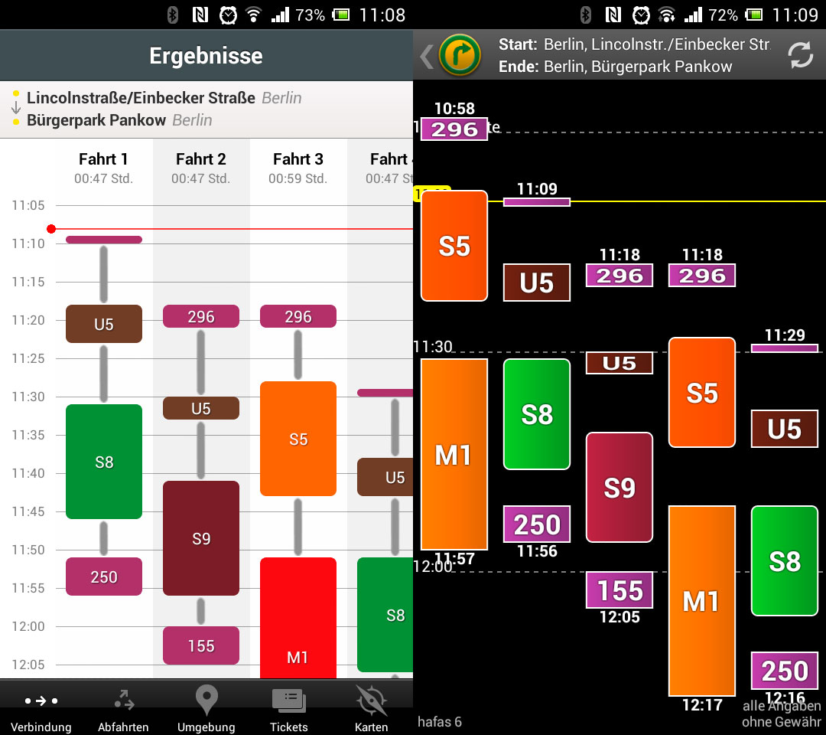Image resolution: width=826 pixels, height=735 pixels.
Task: Open the Abfahrten departures icon
Action: click(123, 701)
